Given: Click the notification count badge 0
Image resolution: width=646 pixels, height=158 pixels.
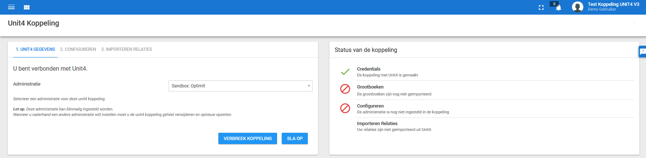Looking at the screenshot, I should point(554,4).
